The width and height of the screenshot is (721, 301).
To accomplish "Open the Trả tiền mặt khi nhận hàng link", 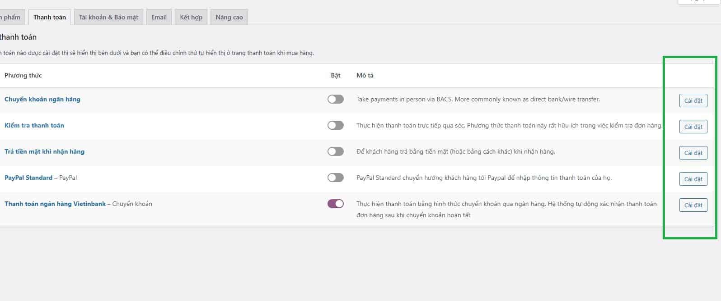I will tap(44, 151).
